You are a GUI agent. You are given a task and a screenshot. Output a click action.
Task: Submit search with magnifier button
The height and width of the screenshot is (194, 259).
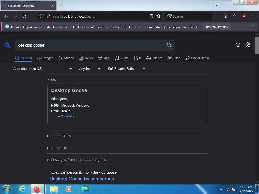[x=169, y=45]
